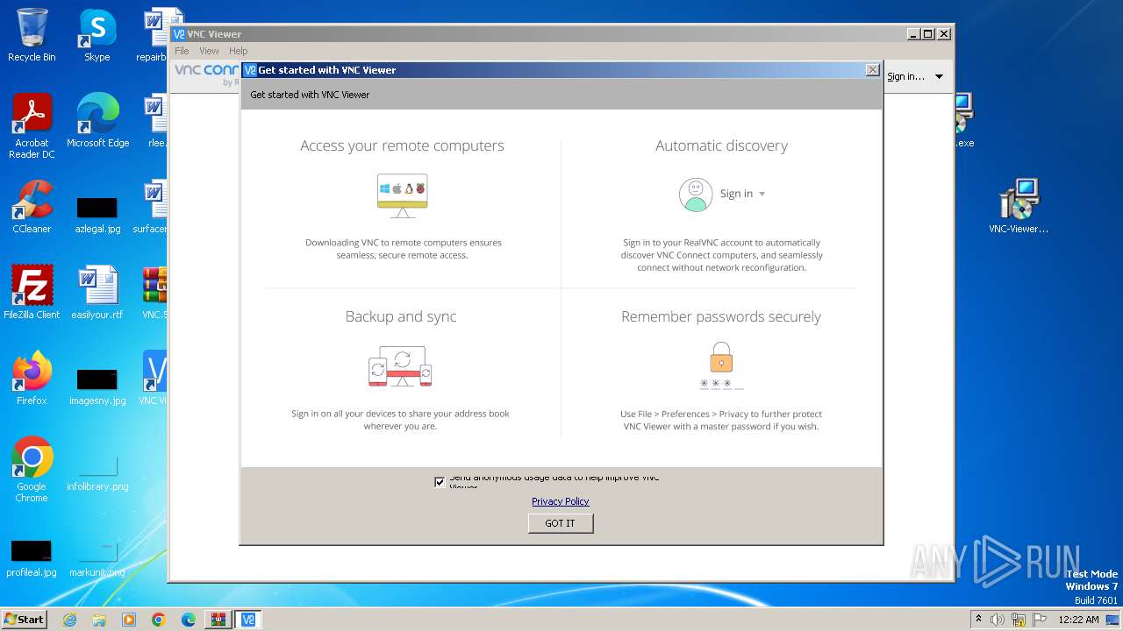Image resolution: width=1123 pixels, height=631 pixels.
Task: Select easilyour.rtf desktop file
Action: click(x=97, y=293)
